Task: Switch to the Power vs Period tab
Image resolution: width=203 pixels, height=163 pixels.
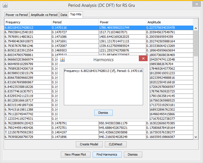Action: (17, 15)
